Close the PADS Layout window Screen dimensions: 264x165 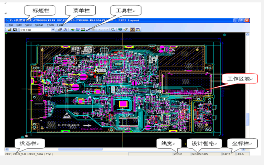coord(247,20)
